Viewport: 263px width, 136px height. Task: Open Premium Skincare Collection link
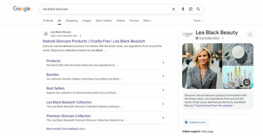[x=68, y=116]
